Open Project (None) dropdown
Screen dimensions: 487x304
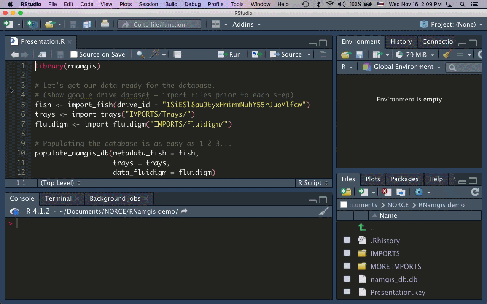click(x=452, y=24)
